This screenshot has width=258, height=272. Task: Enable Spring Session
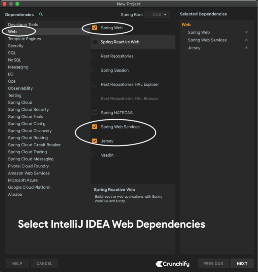[x=94, y=70]
